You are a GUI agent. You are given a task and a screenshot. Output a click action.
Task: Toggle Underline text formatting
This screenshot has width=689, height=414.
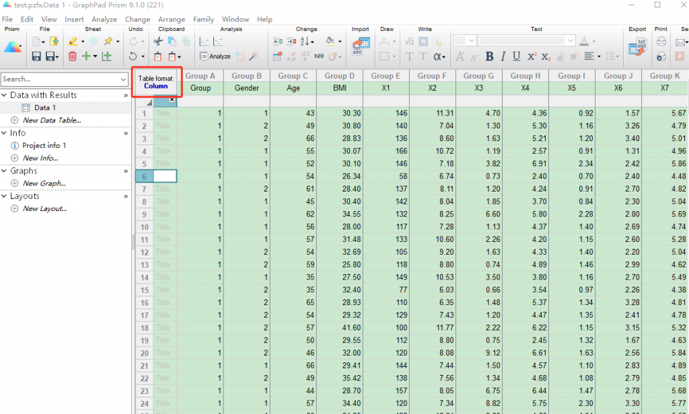(x=516, y=56)
